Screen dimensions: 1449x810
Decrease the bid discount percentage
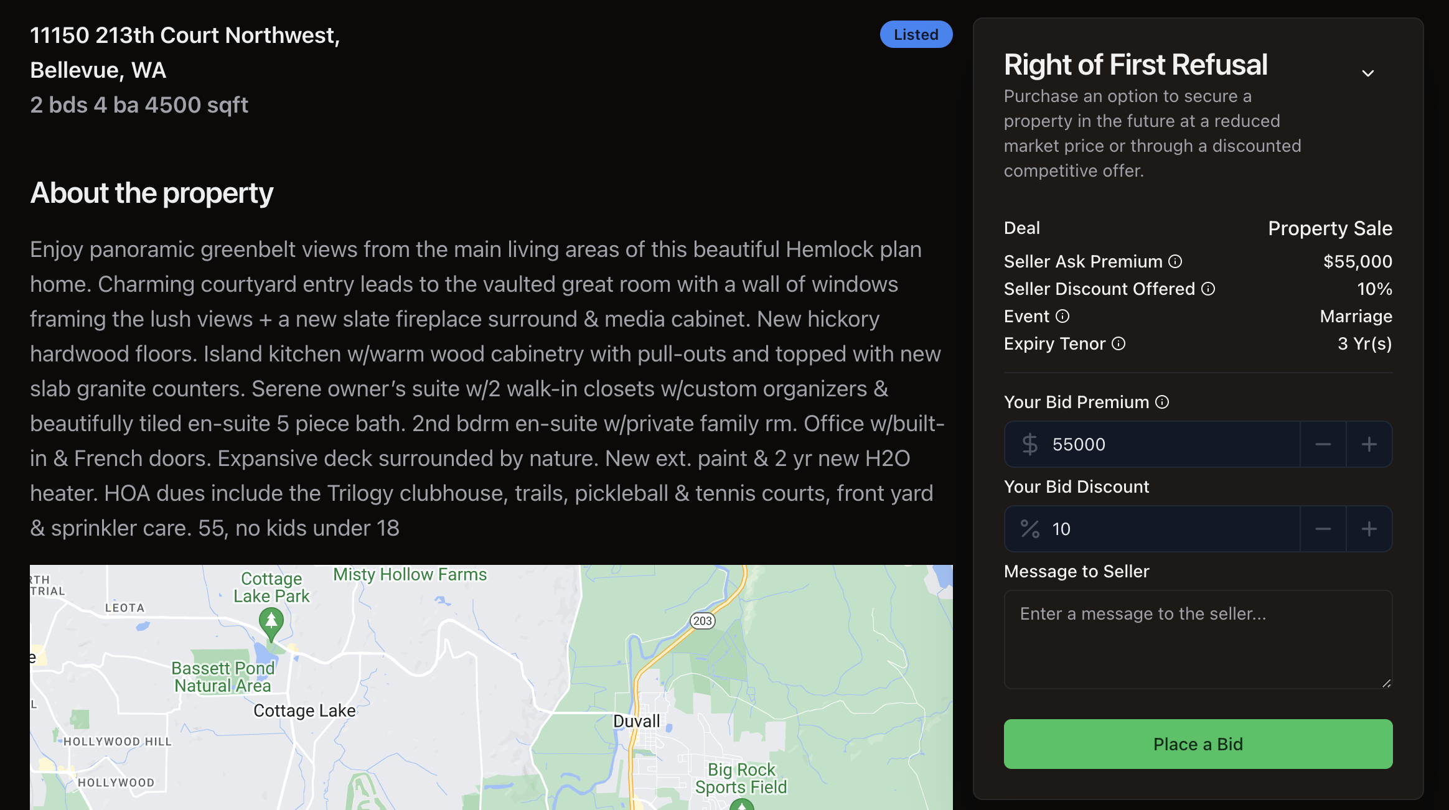tap(1323, 529)
